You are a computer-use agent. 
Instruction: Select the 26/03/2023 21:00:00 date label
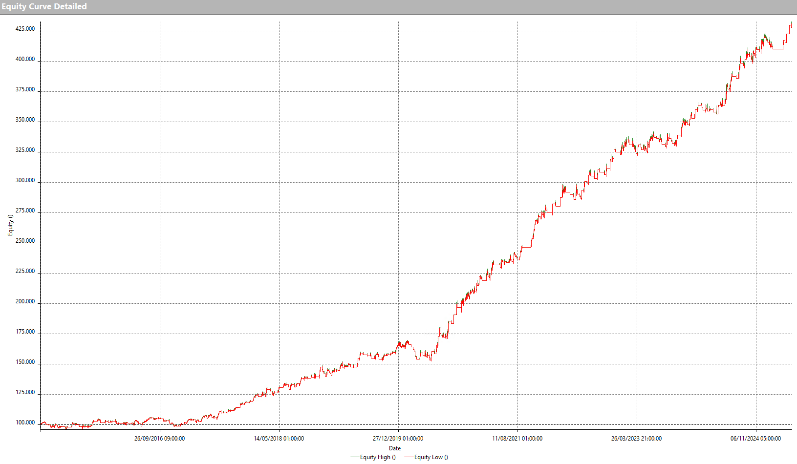636,439
